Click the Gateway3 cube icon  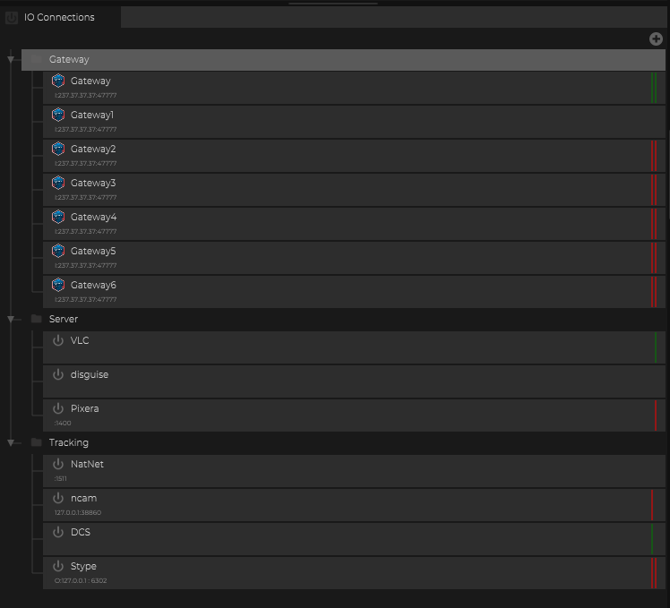[x=58, y=183]
